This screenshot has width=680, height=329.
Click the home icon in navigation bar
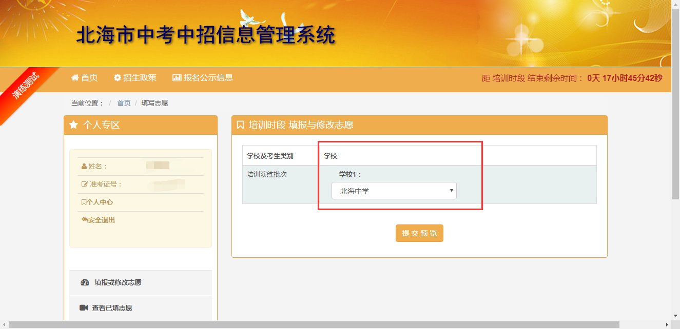click(x=75, y=78)
